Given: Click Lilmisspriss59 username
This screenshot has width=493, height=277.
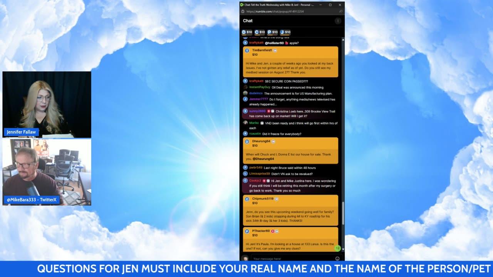Looking at the screenshot, I should [x=260, y=174].
